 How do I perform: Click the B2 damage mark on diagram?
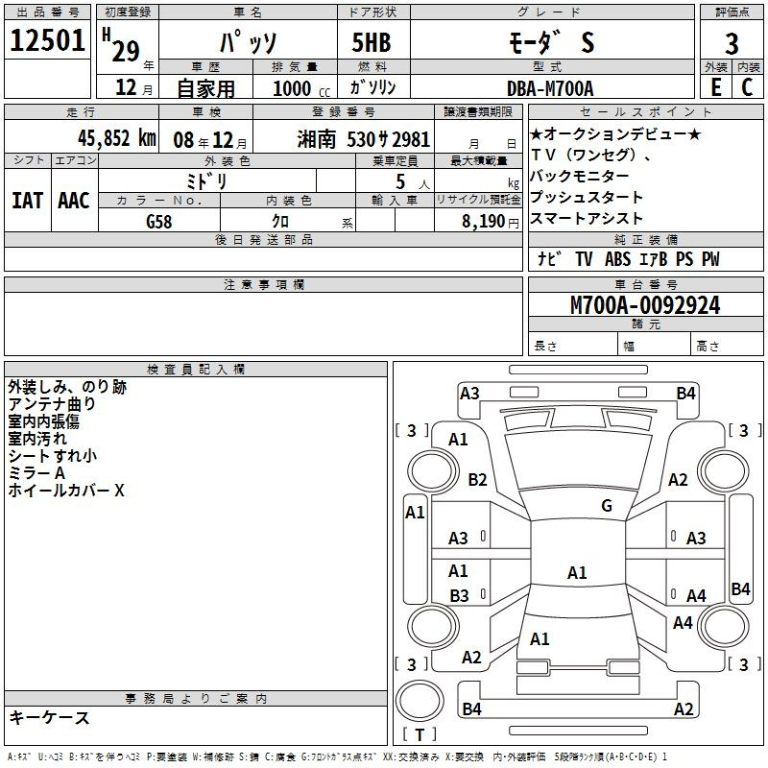tap(477, 480)
